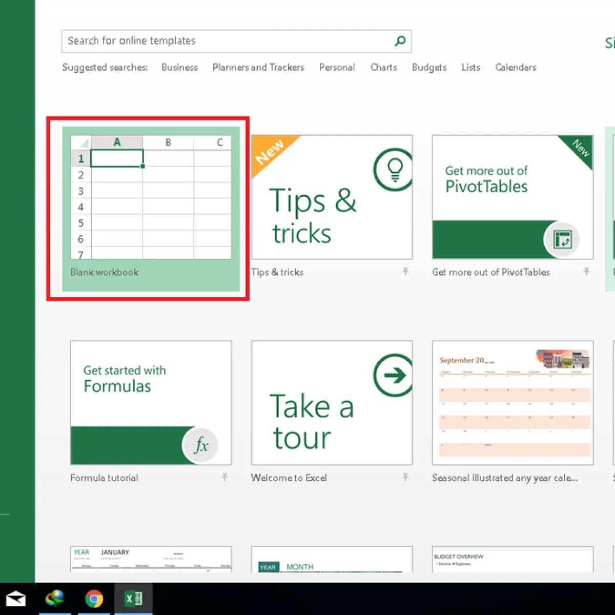Viewport: 615px width, 615px height.
Task: Click the Get more out of PivotTables label
Action: click(x=491, y=272)
